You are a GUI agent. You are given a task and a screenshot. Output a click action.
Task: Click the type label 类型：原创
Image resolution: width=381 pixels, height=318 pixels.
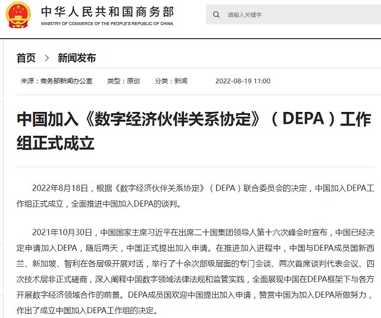point(123,81)
